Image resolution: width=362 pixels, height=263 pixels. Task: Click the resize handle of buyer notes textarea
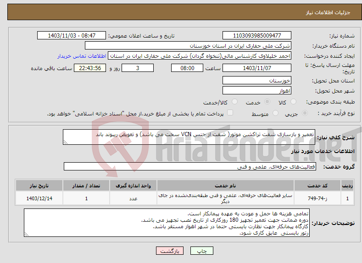[x=27, y=234]
